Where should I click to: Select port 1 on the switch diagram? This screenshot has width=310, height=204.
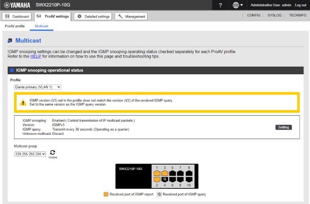pyautogui.click(x=156, y=173)
